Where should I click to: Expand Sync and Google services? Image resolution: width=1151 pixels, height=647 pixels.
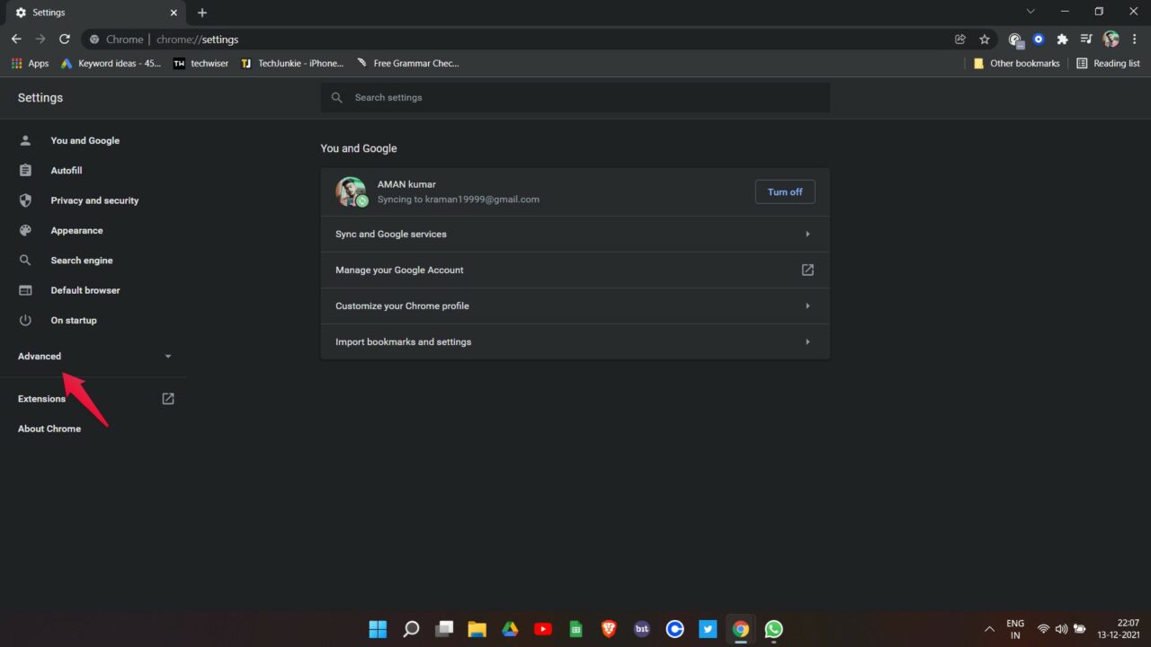(575, 234)
